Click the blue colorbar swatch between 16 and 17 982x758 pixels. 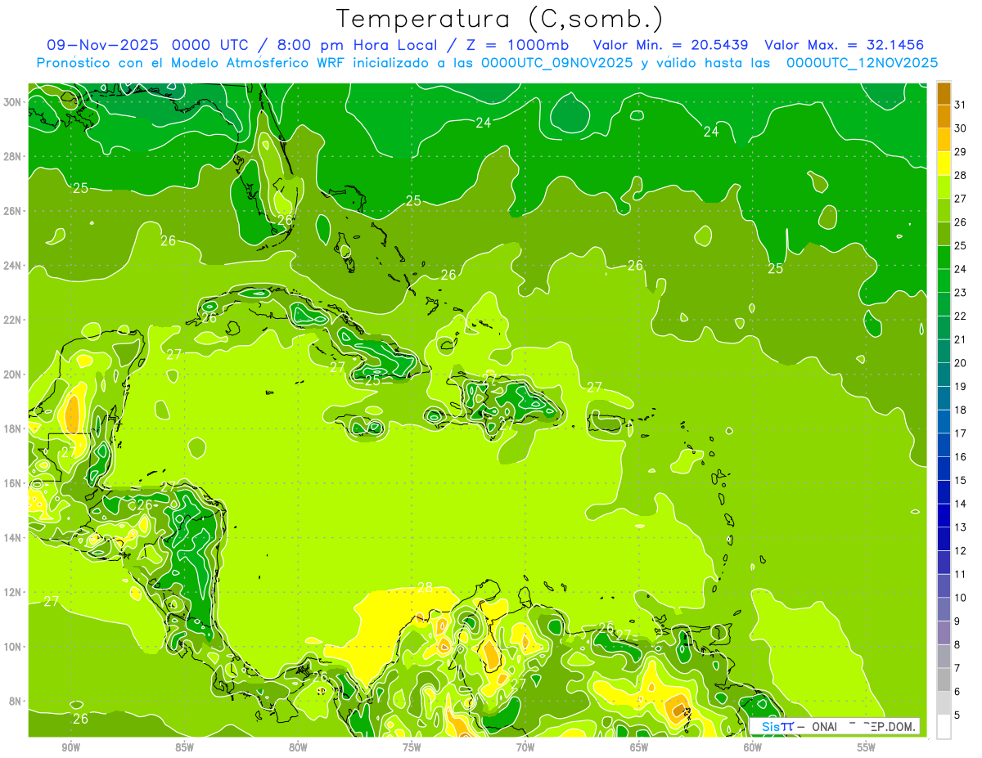[x=944, y=445]
